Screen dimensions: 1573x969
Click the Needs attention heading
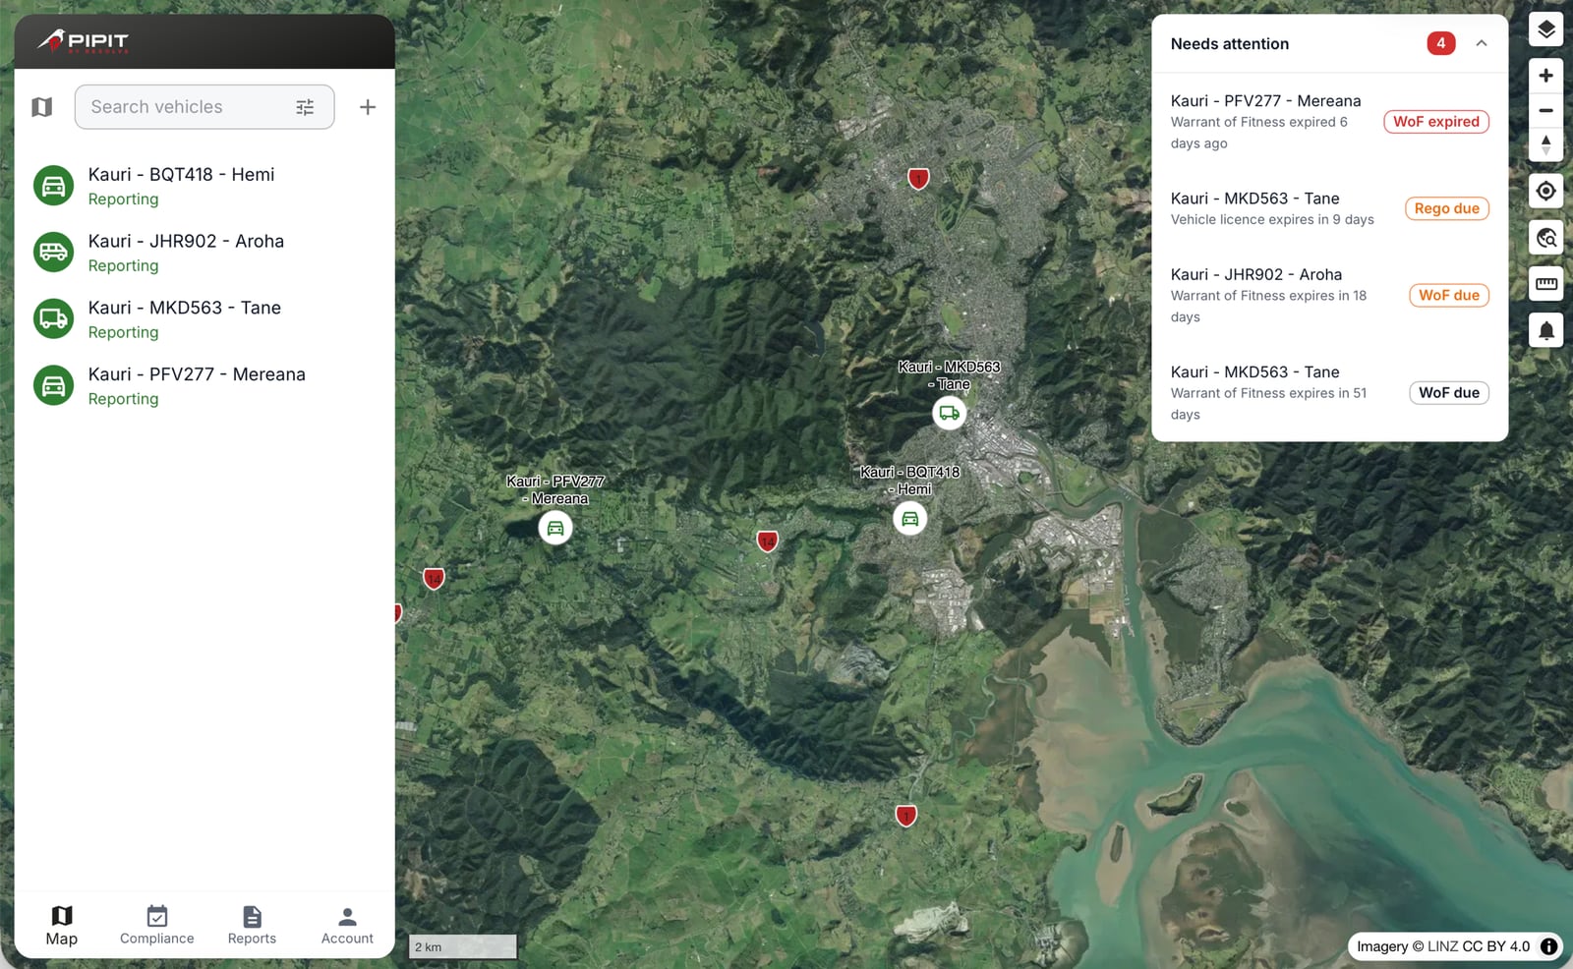(x=1229, y=43)
